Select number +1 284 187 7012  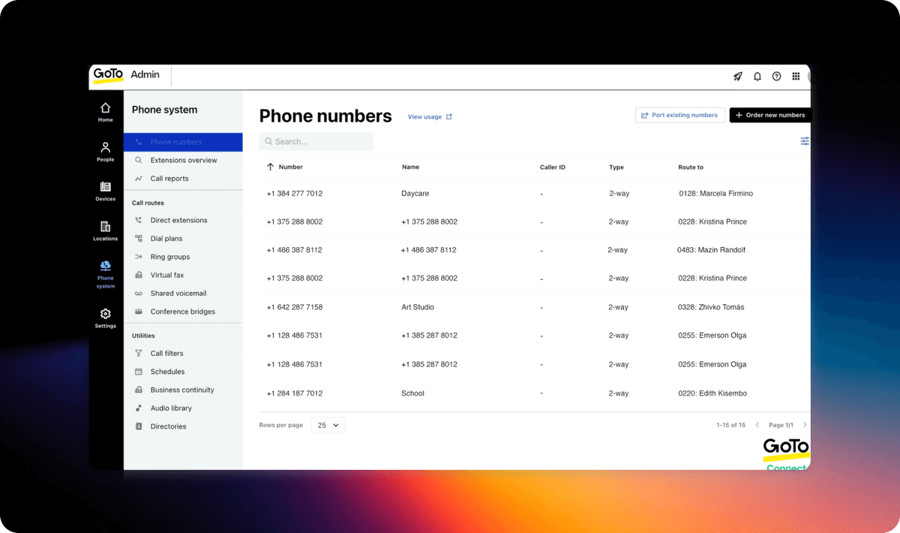tap(295, 393)
